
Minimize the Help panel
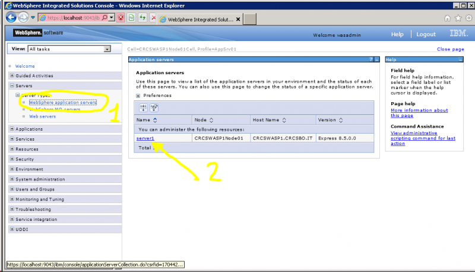click(460, 60)
